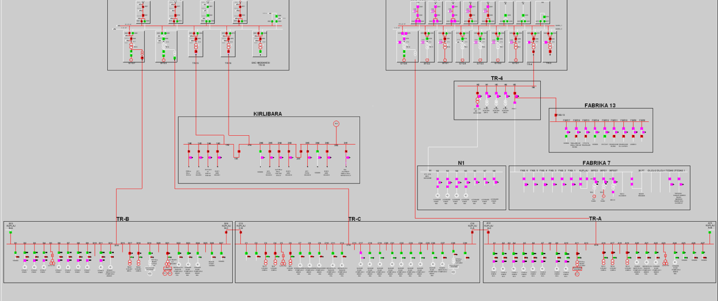Toggle the A12 KUPLAJ A-C coupling breaker
The width and height of the screenshot is (718, 301).
(488, 232)
